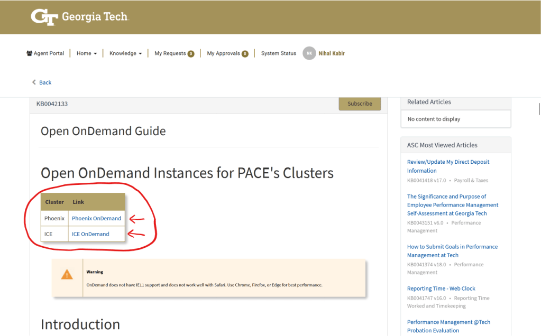Open My Approvals
This screenshot has height=336, width=541.
point(223,53)
